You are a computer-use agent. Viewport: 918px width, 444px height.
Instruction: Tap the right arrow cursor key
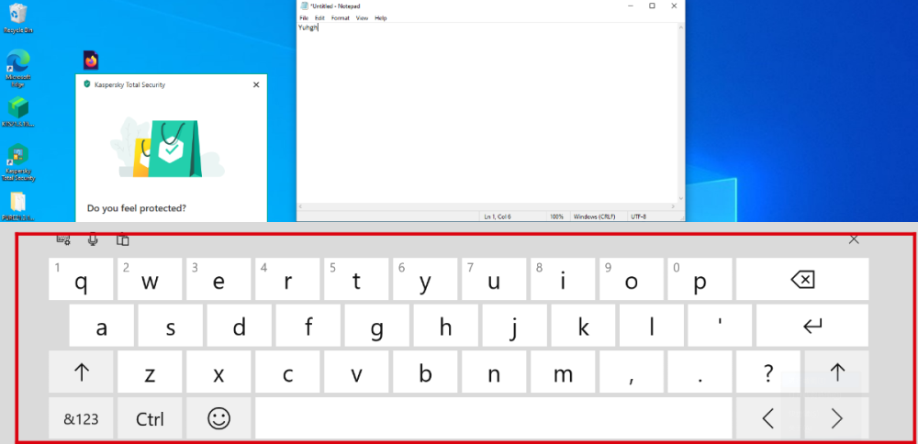pos(836,417)
